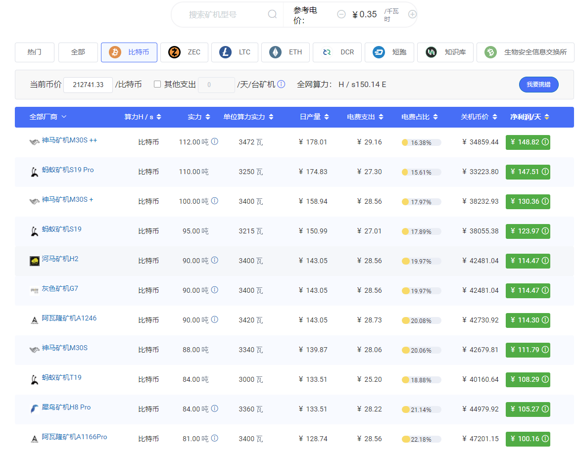The width and height of the screenshot is (577, 454).
Task: Click info icon on ¥100.16 profit badge
Action: click(x=545, y=439)
